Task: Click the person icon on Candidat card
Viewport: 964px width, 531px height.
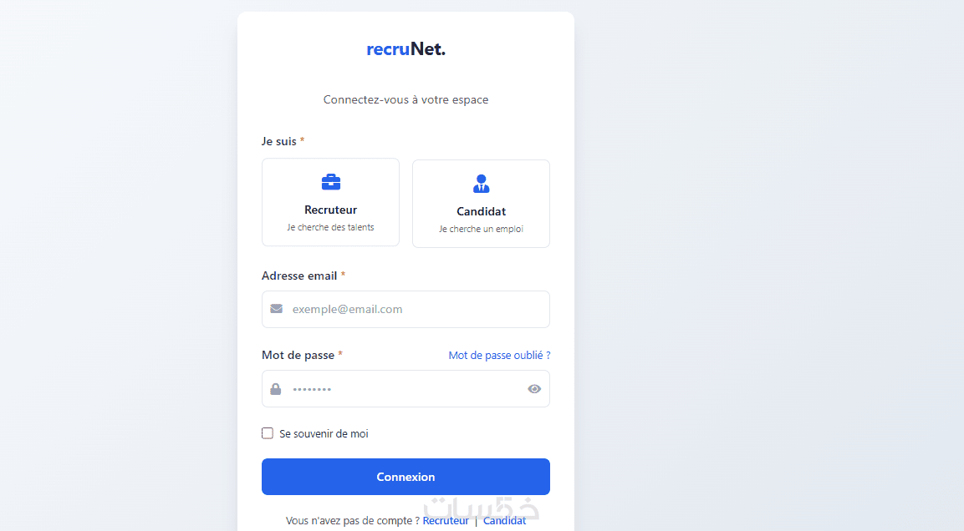Action: pyautogui.click(x=481, y=184)
